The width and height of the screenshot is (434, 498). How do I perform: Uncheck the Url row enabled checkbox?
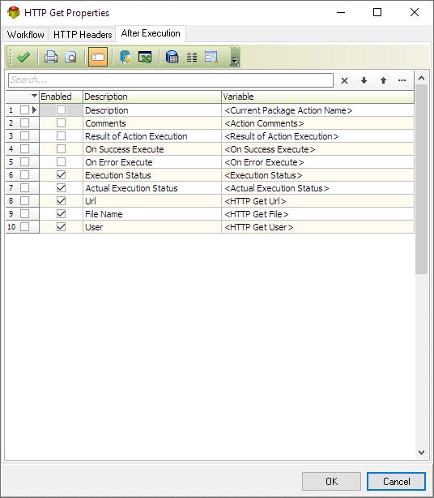tap(61, 201)
